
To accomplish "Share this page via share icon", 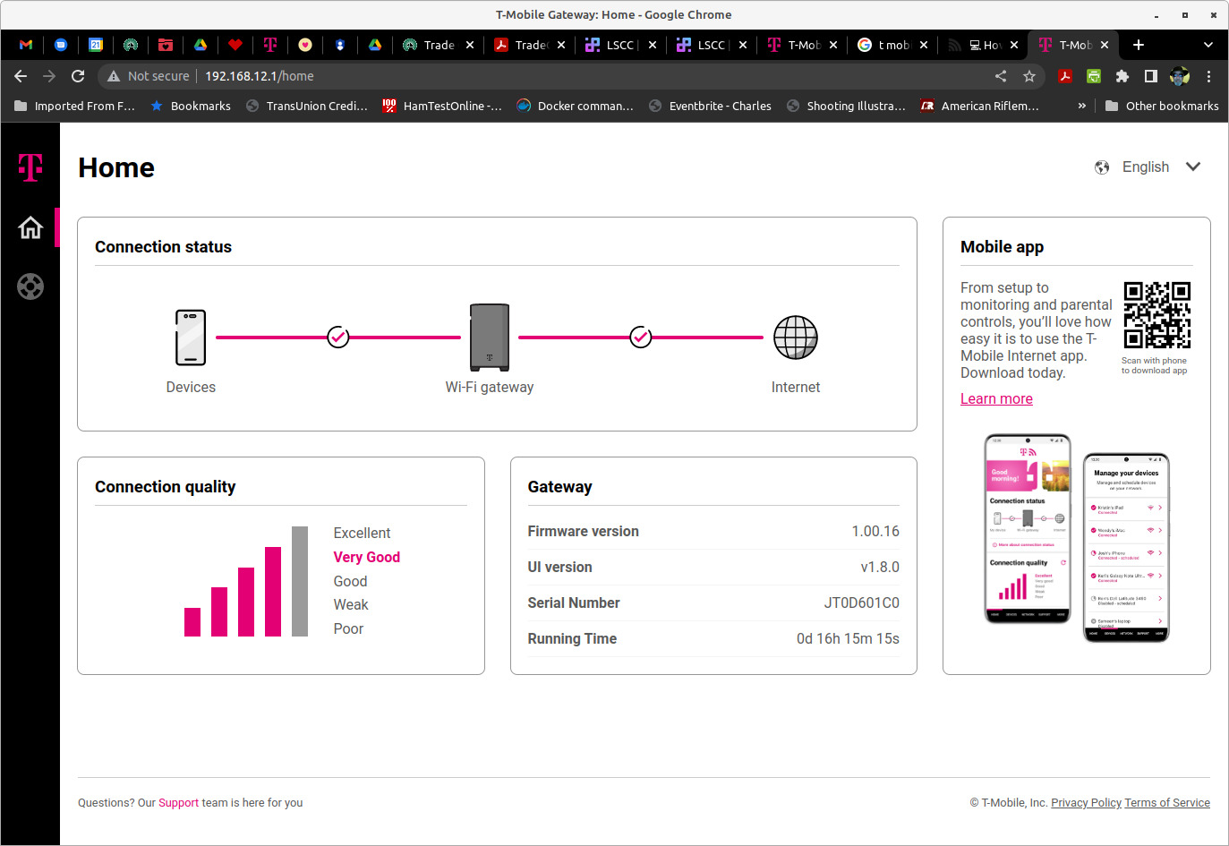I will click(1001, 76).
